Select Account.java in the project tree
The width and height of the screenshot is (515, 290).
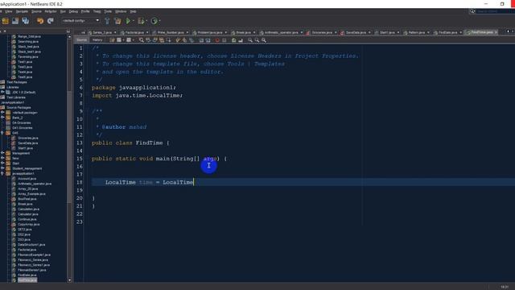pyautogui.click(x=27, y=179)
